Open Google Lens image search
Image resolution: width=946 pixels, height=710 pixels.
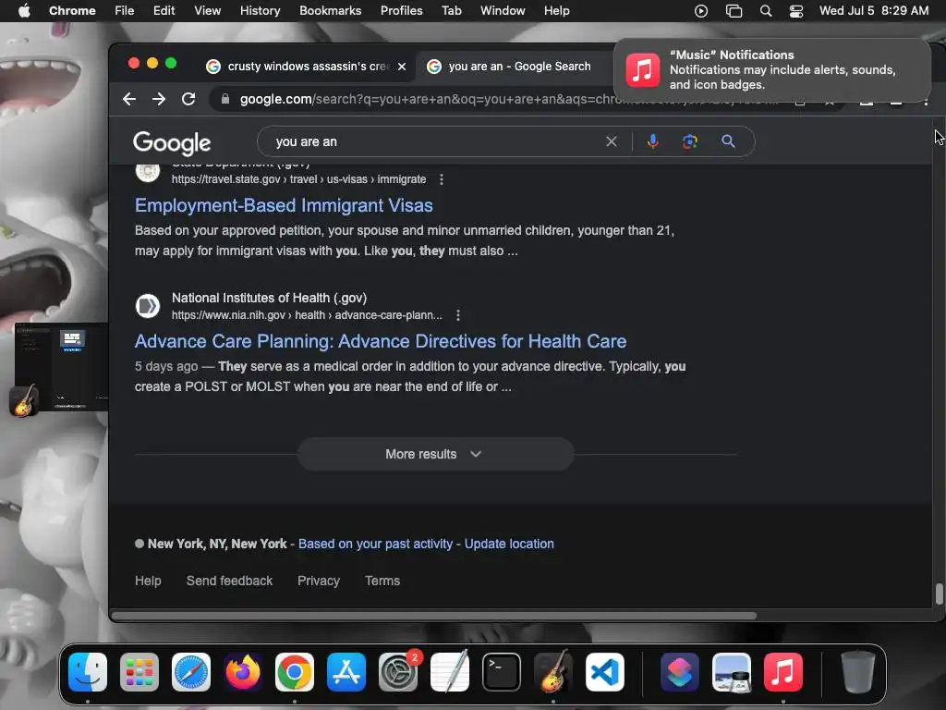[689, 141]
